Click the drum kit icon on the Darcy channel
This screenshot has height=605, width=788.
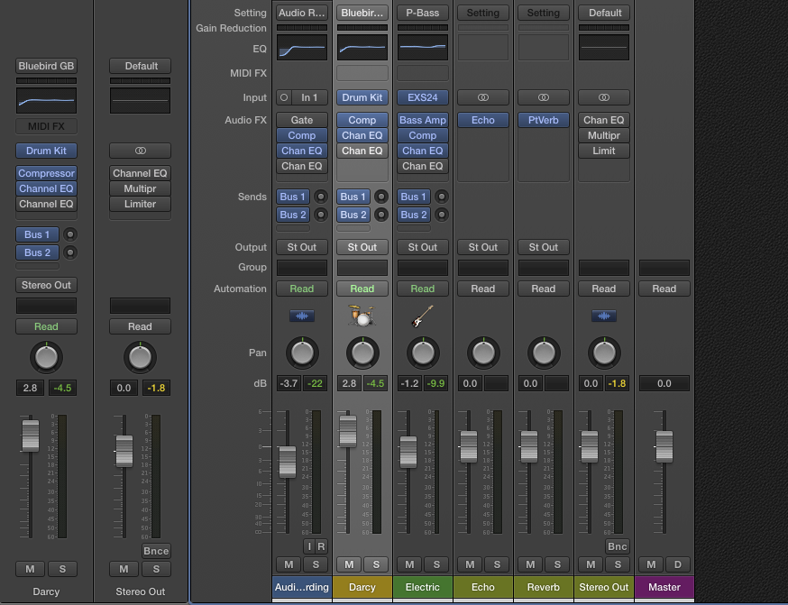click(362, 316)
